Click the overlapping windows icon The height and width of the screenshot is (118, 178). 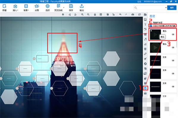[139, 15]
